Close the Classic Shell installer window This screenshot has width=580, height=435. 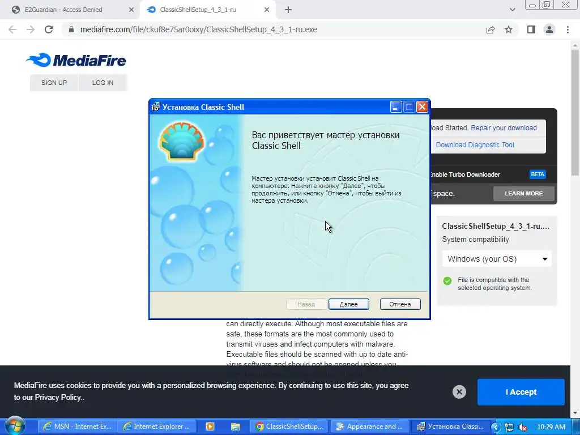tap(422, 107)
